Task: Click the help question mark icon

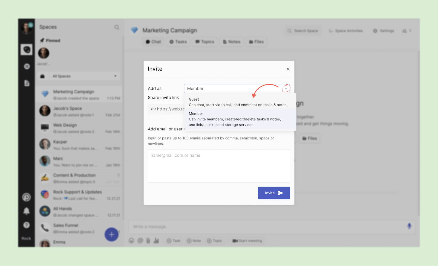Action: click(27, 225)
